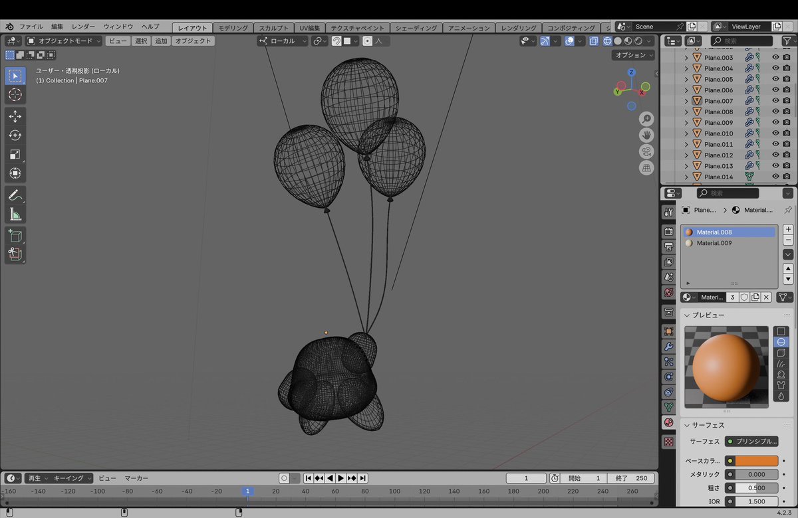Switch to wireframe viewport shading
The image size is (798, 518).
(x=607, y=41)
